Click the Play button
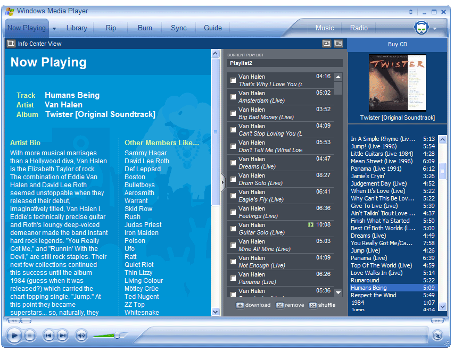The image size is (454, 352). pos(14,335)
